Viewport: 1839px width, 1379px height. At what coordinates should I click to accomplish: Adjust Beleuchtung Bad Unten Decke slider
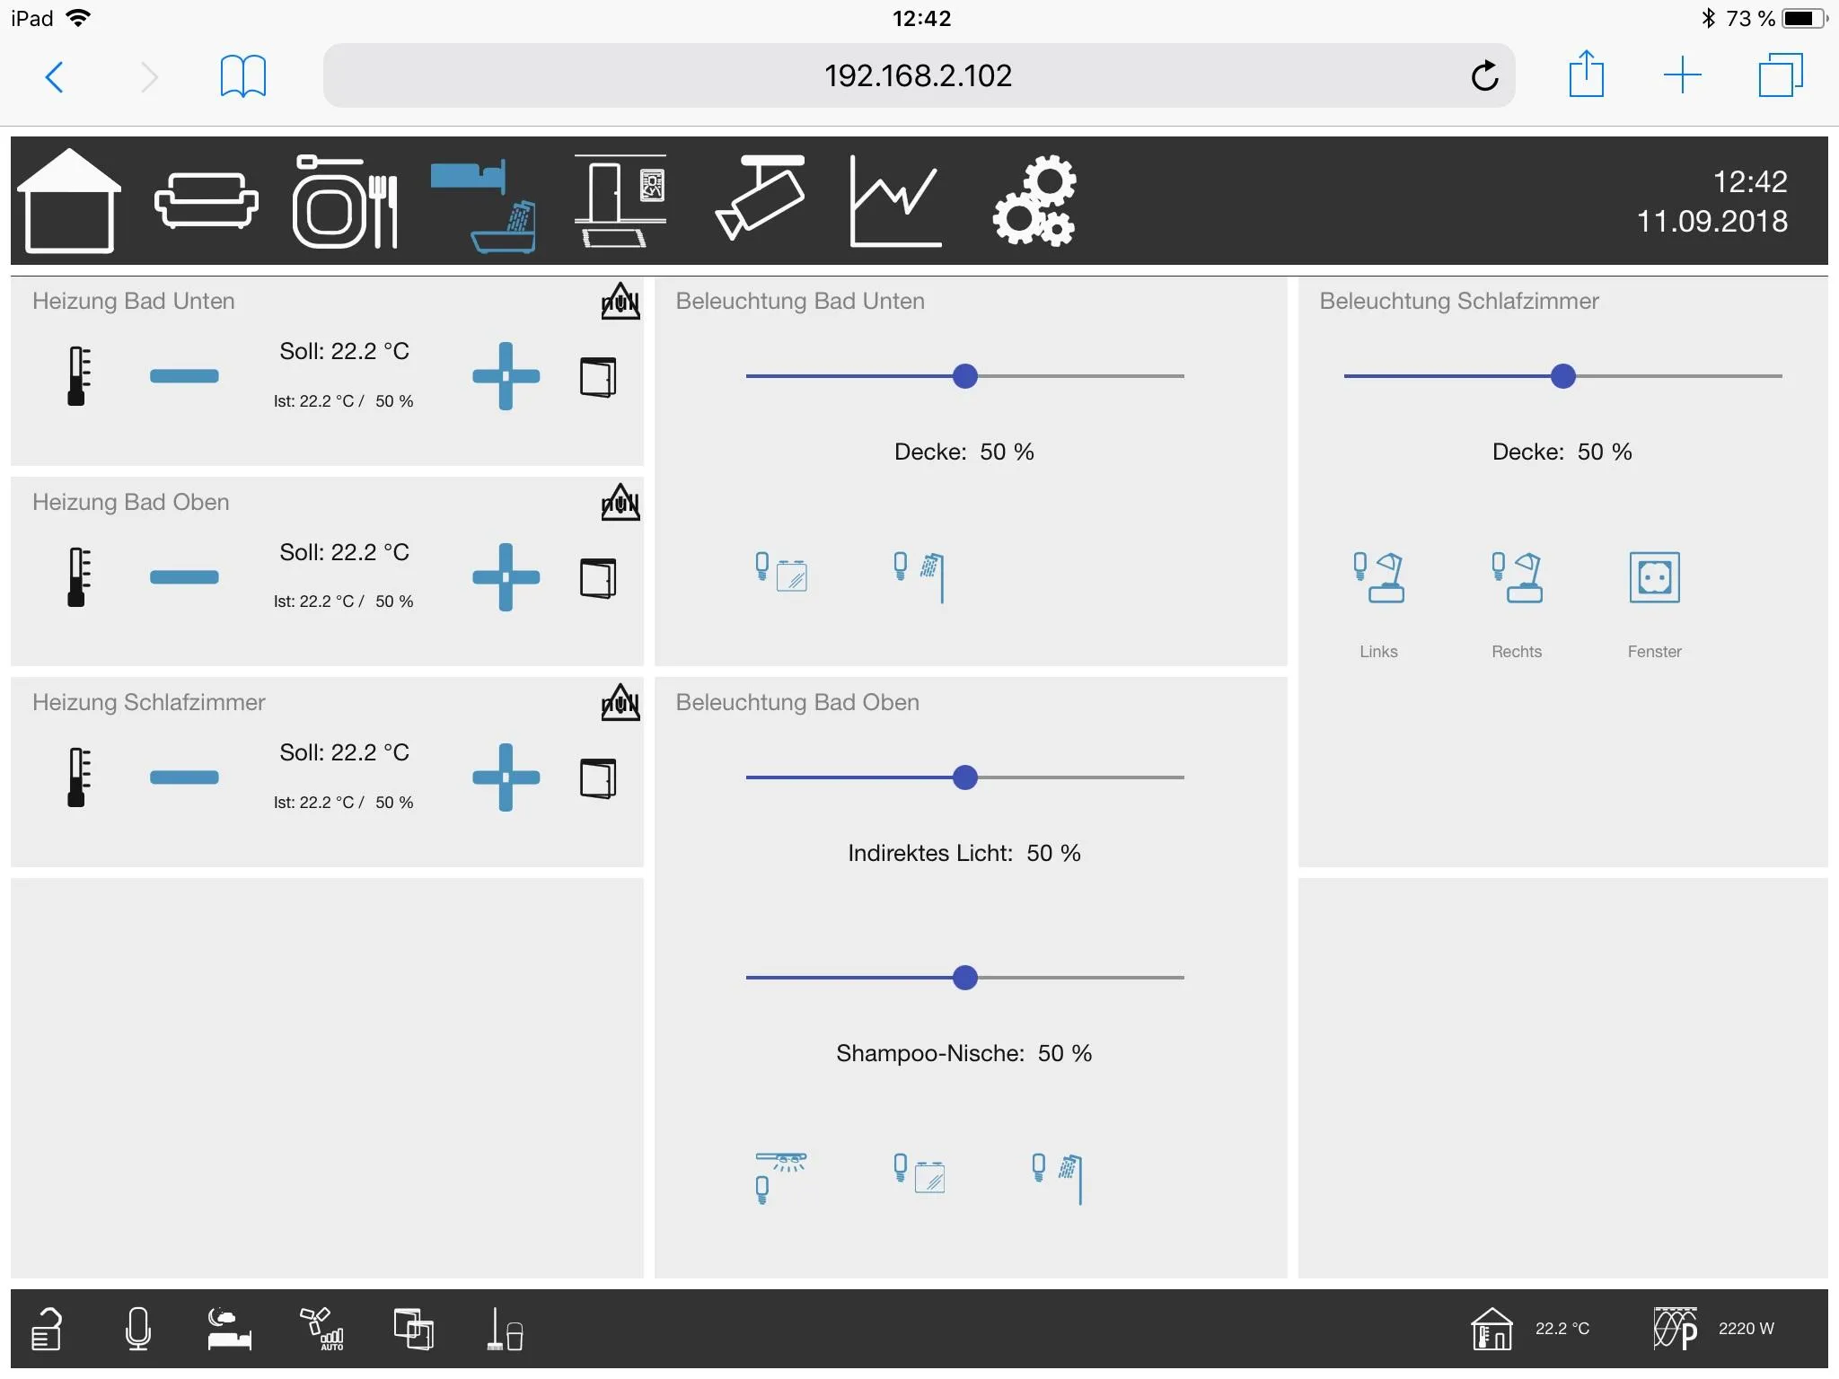click(x=967, y=376)
